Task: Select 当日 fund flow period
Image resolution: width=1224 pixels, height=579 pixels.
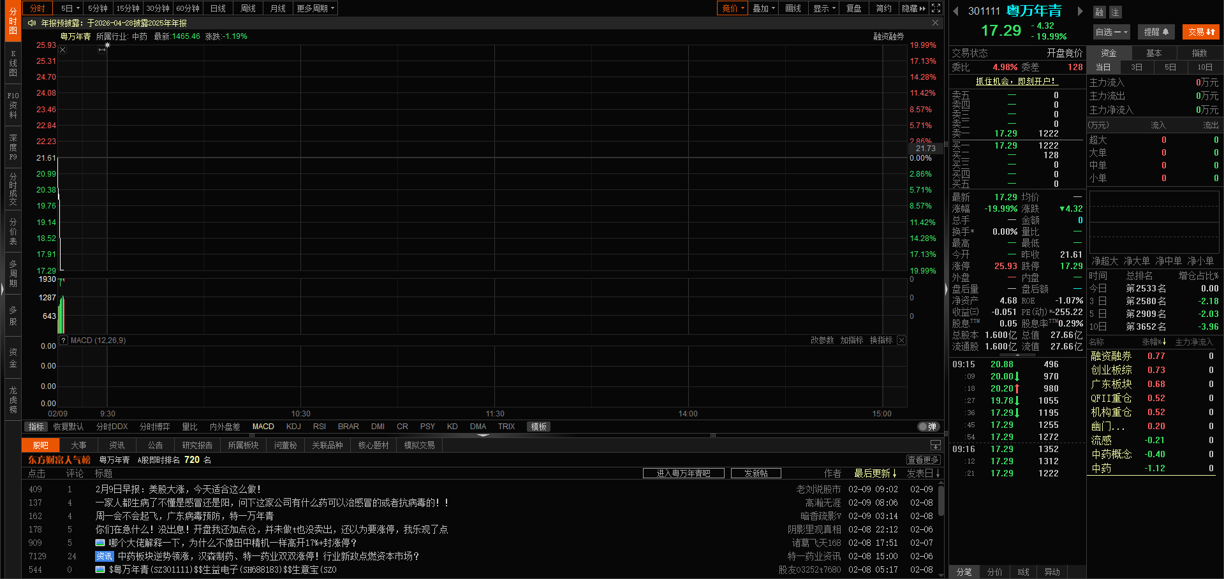Action: point(1103,67)
